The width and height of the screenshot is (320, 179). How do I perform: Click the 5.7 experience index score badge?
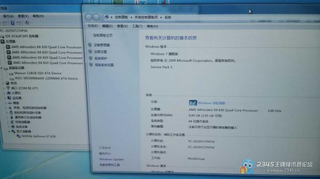(193, 103)
